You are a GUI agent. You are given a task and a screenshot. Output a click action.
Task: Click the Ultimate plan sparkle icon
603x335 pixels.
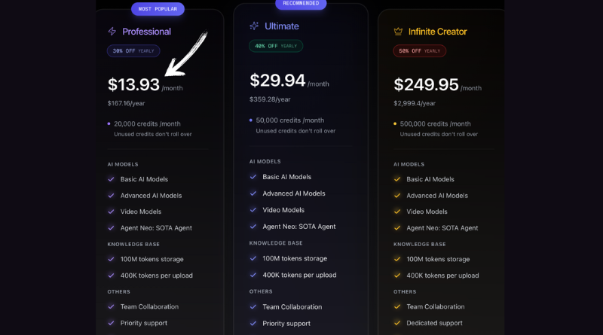pos(254,26)
